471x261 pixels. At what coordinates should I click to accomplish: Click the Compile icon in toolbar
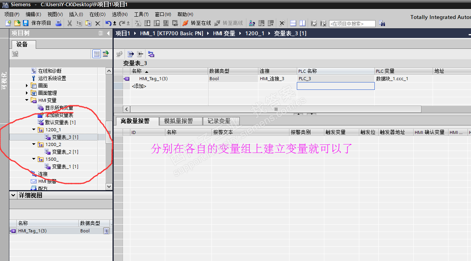[138, 23]
